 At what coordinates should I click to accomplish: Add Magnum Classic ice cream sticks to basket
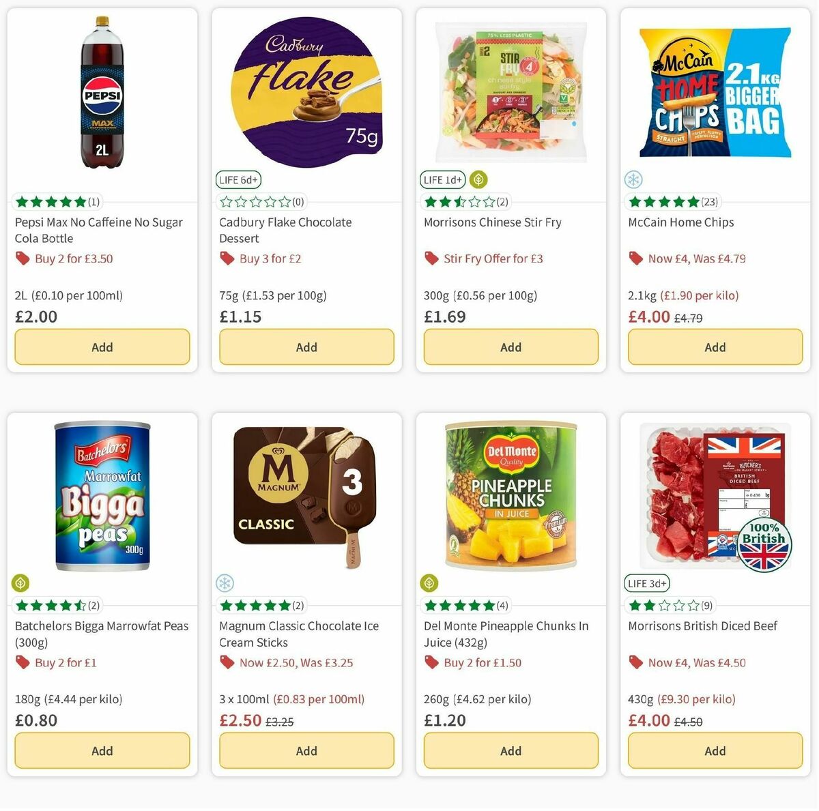(x=306, y=750)
